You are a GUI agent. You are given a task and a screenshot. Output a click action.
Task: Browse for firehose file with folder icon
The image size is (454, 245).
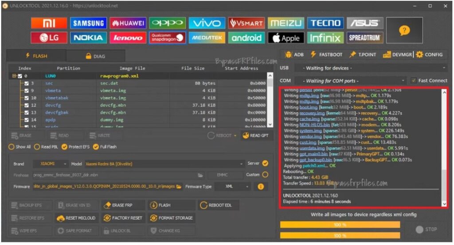pyautogui.click(x=200, y=175)
